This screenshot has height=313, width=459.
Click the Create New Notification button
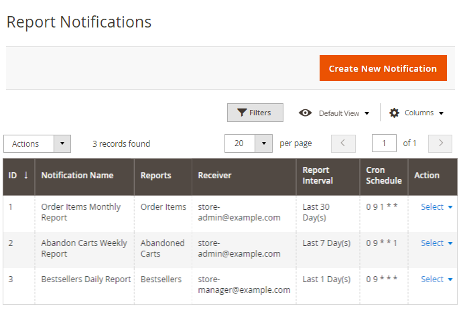[383, 68]
